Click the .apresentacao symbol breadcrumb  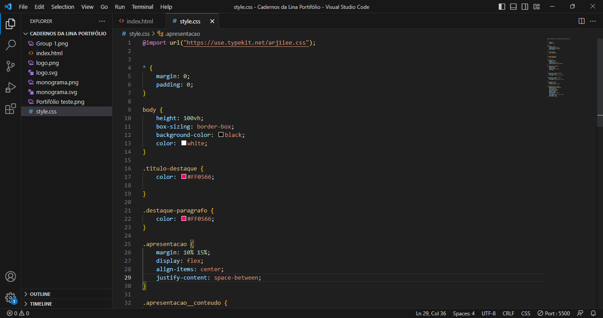pos(179,34)
